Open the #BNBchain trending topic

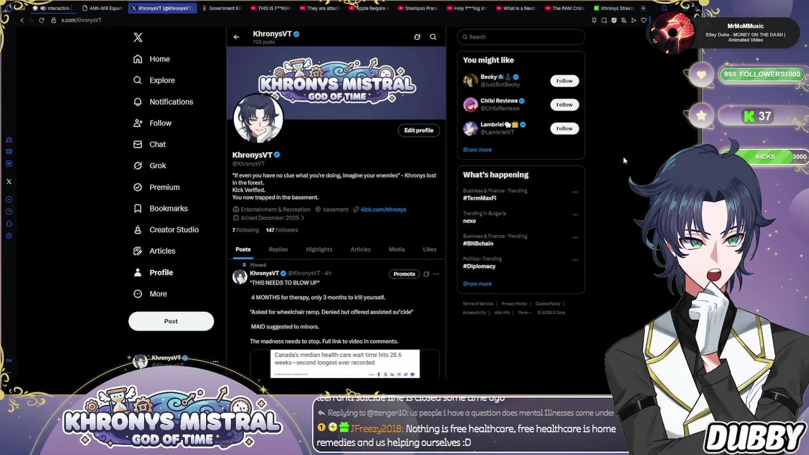(478, 244)
